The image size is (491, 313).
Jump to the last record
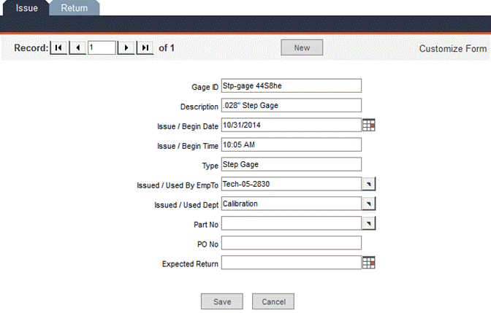pyautogui.click(x=146, y=48)
